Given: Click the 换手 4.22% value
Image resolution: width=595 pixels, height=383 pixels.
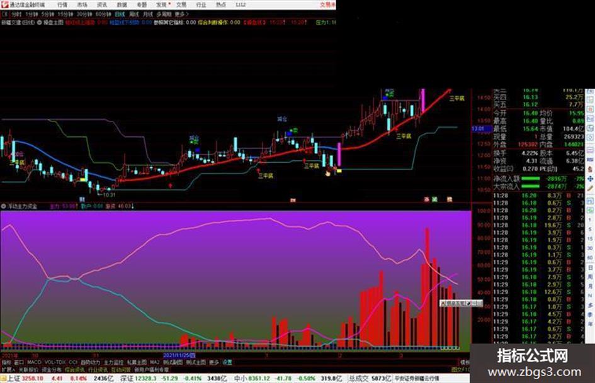Looking at the screenshot, I should (530, 153).
